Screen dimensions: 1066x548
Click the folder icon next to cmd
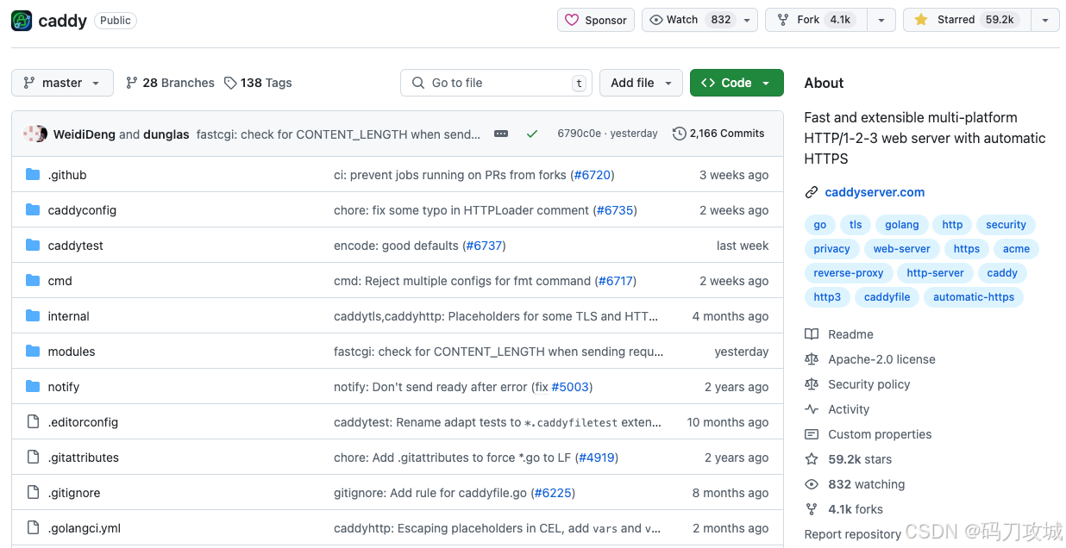[33, 281]
